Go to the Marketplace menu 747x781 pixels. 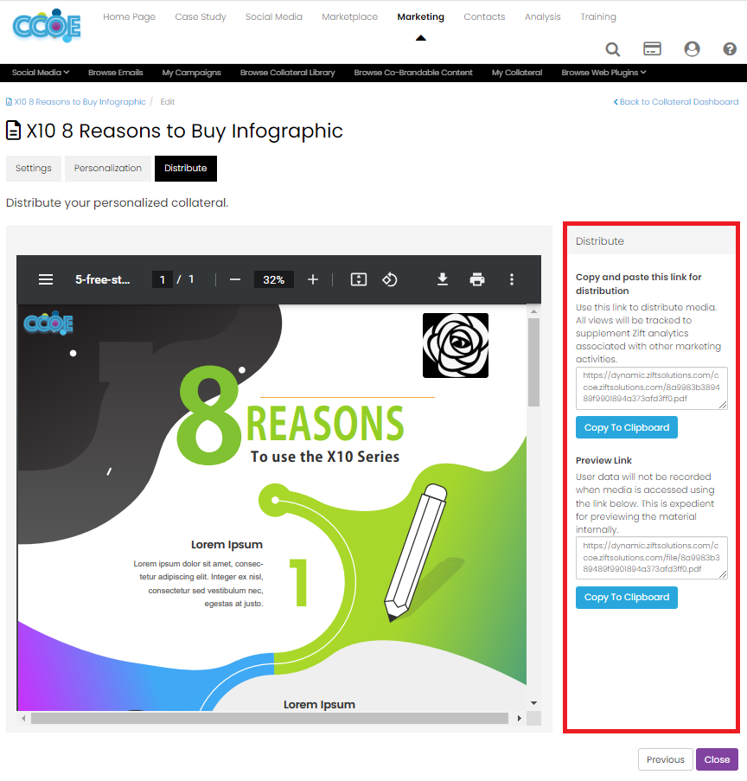pyautogui.click(x=349, y=17)
